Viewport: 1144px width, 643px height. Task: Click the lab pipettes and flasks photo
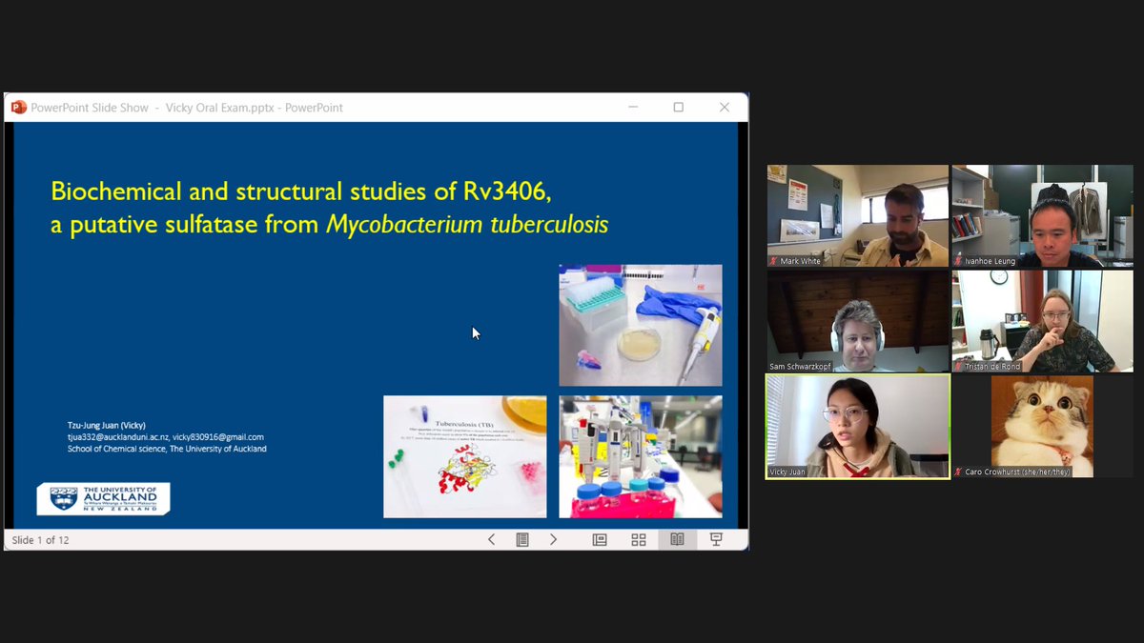641,456
